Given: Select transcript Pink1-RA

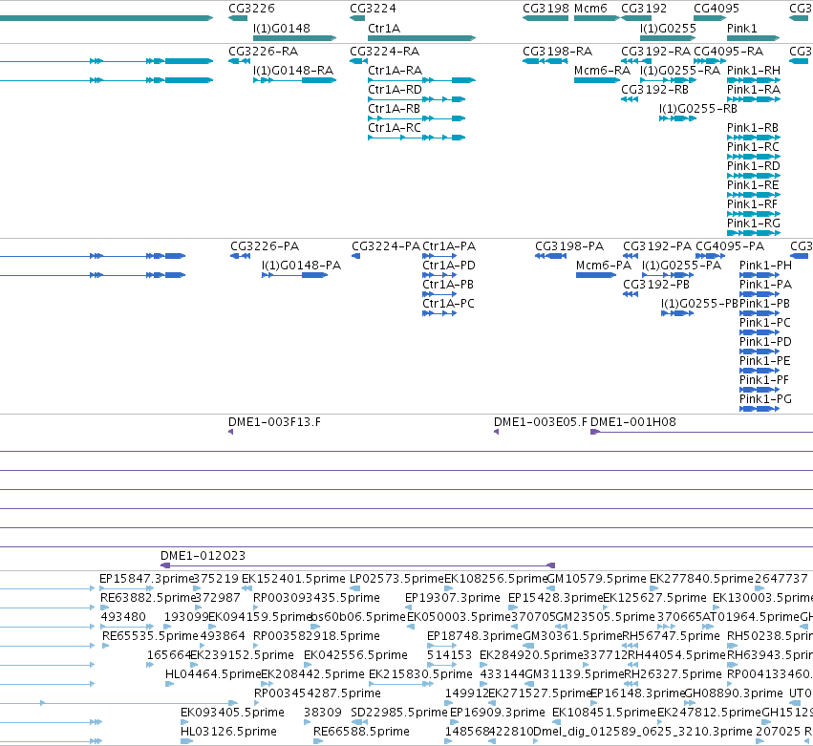Looking at the screenshot, I should tap(754, 90).
